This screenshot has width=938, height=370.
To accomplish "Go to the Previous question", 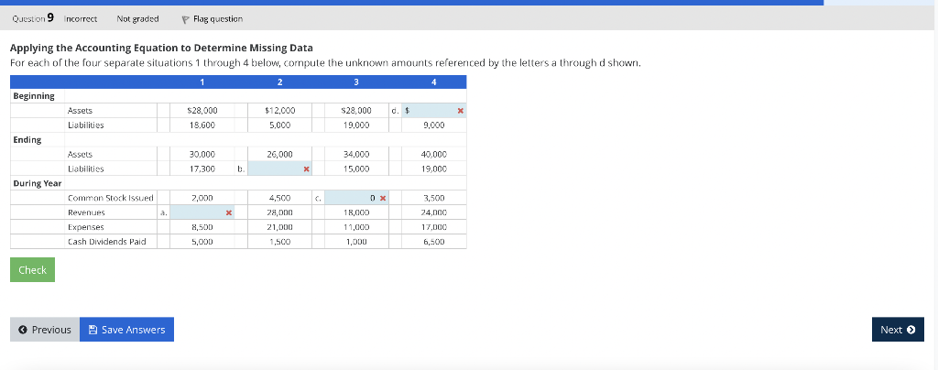I will [45, 330].
